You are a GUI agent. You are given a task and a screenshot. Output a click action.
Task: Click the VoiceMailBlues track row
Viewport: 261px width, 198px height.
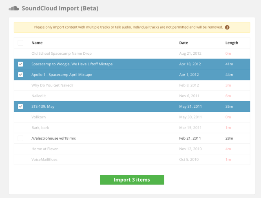pyautogui.click(x=45, y=160)
